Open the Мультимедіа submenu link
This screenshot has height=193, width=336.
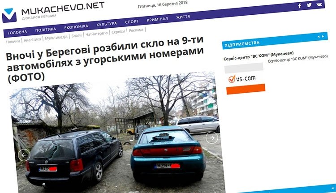(x=56, y=38)
